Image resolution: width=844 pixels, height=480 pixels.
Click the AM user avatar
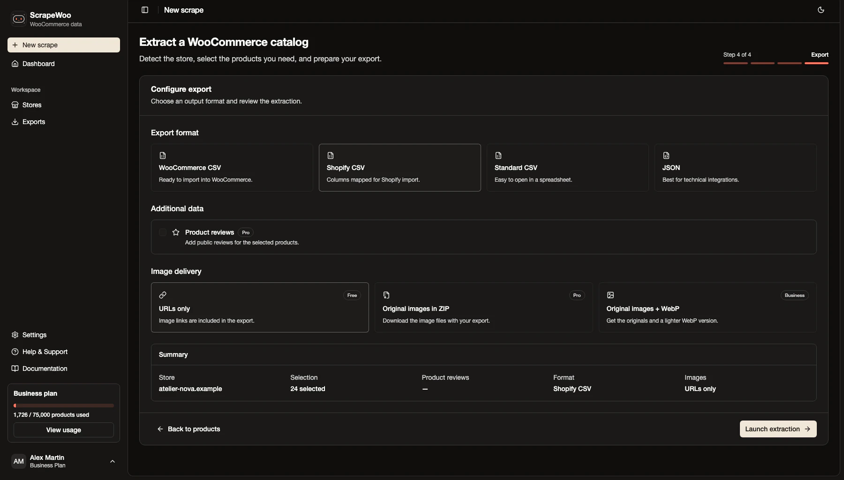19,461
